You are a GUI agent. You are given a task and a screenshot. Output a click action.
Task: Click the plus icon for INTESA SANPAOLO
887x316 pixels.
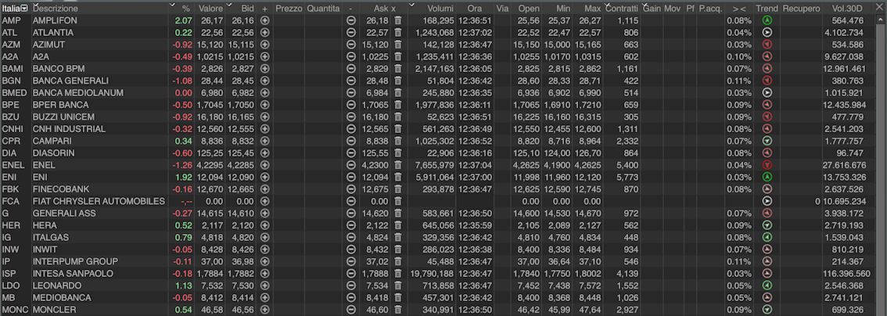coord(264,274)
